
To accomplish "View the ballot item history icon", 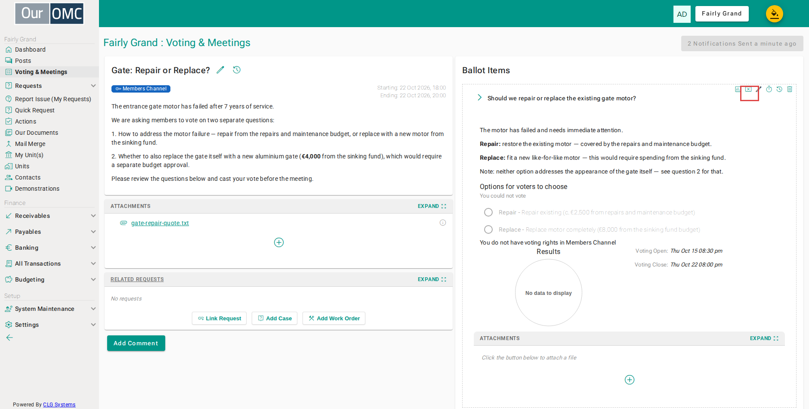I will tap(779, 89).
